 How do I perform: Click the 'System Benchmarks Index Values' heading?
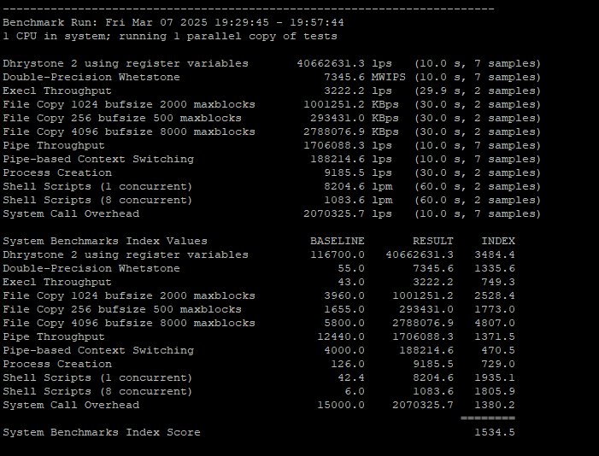click(104, 242)
